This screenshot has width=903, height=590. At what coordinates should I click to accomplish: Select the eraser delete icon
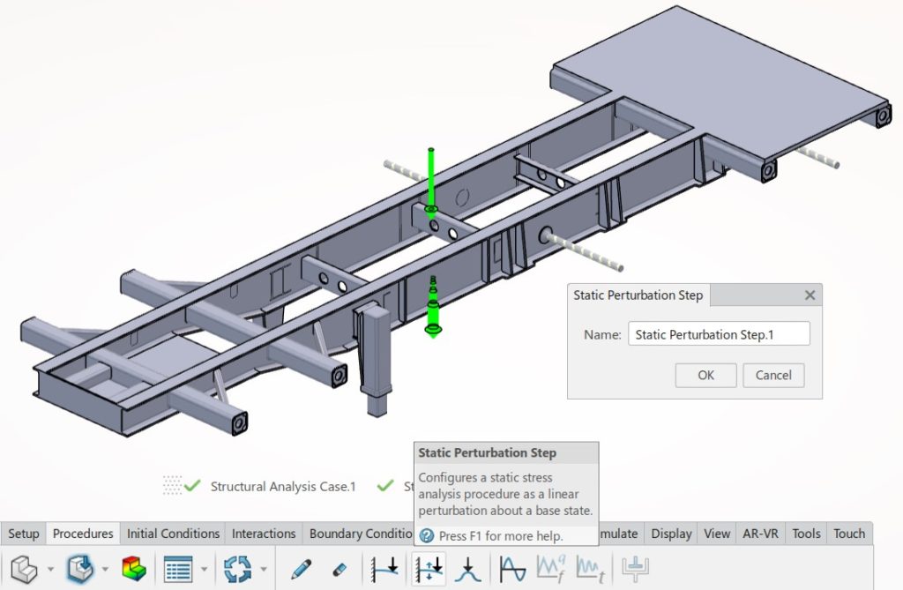click(339, 569)
